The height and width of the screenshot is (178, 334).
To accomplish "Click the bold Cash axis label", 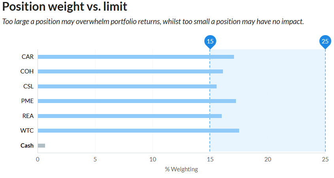I will pos(27,146).
